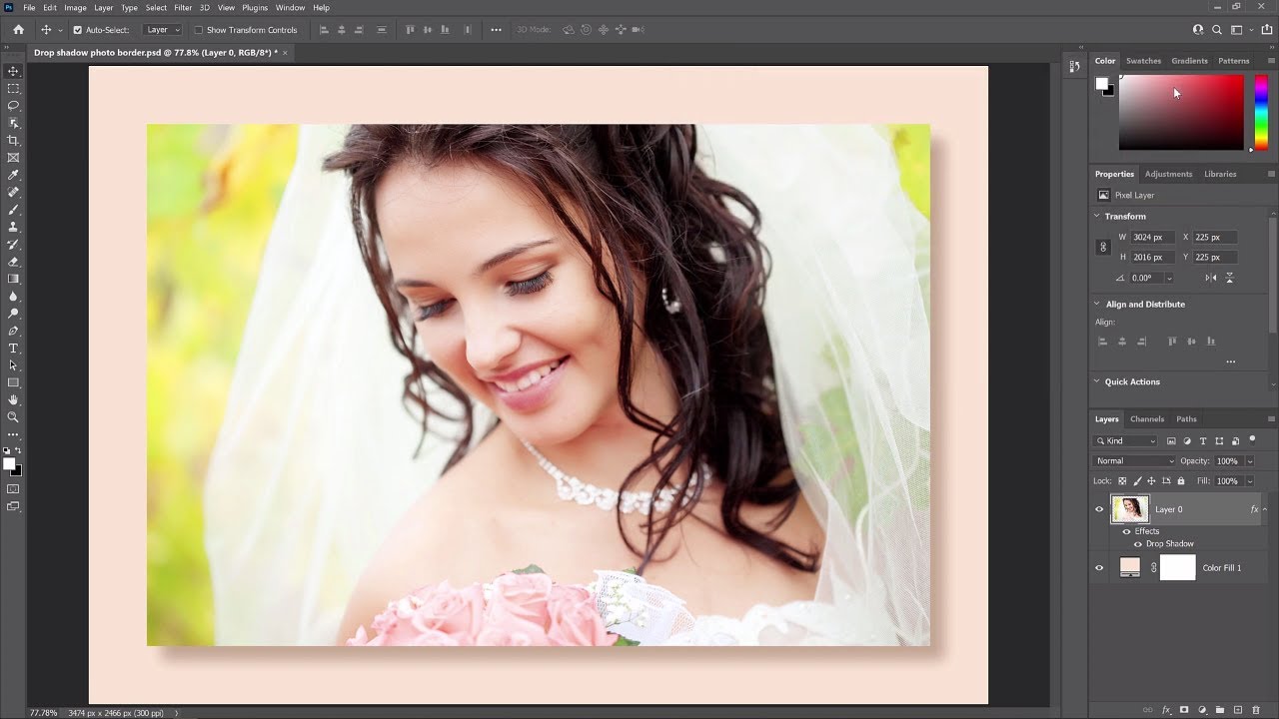Open the Fill slider dropdown arrow
This screenshot has height=719, width=1279.
tap(1250, 481)
